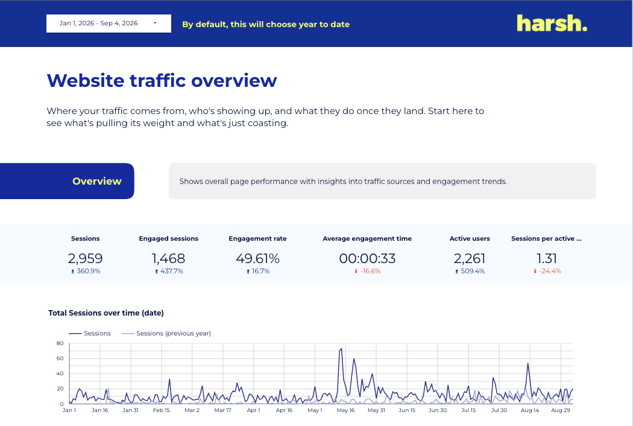Screen dimensions: 633x426
Task: Click the Total Sessions over time chart title
Action: 105,313
